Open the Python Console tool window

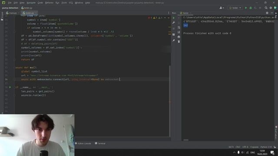point(83,143)
